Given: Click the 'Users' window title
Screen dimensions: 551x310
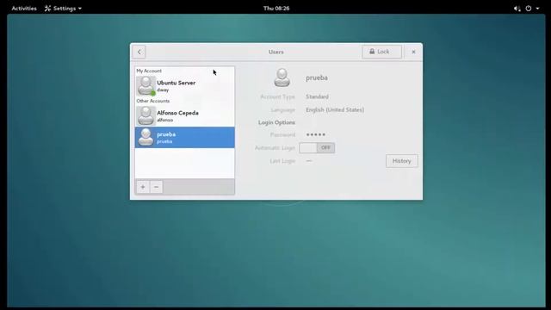Looking at the screenshot, I should point(276,52).
